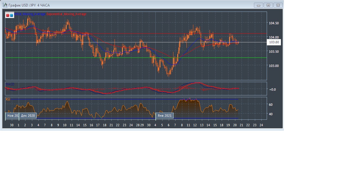Close the USD/JPY chart window
The image size is (341, 192).
(278, 5)
